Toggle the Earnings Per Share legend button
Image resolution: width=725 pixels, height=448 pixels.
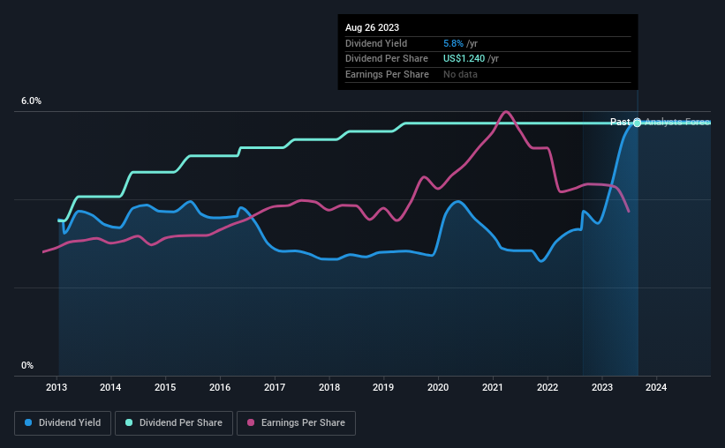pyautogui.click(x=296, y=423)
